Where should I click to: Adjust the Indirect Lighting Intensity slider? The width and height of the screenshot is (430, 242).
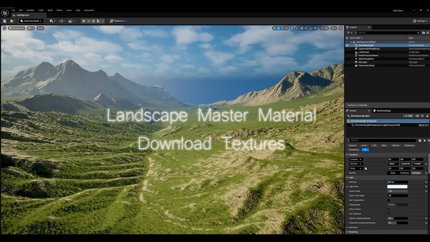(x=398, y=218)
